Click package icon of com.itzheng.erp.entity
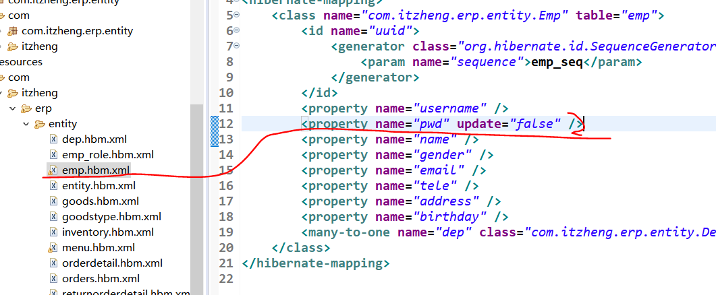The height and width of the screenshot is (295, 716). (13, 31)
